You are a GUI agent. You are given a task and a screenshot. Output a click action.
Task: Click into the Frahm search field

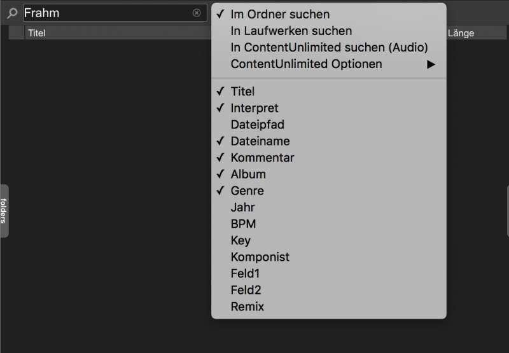(x=107, y=13)
